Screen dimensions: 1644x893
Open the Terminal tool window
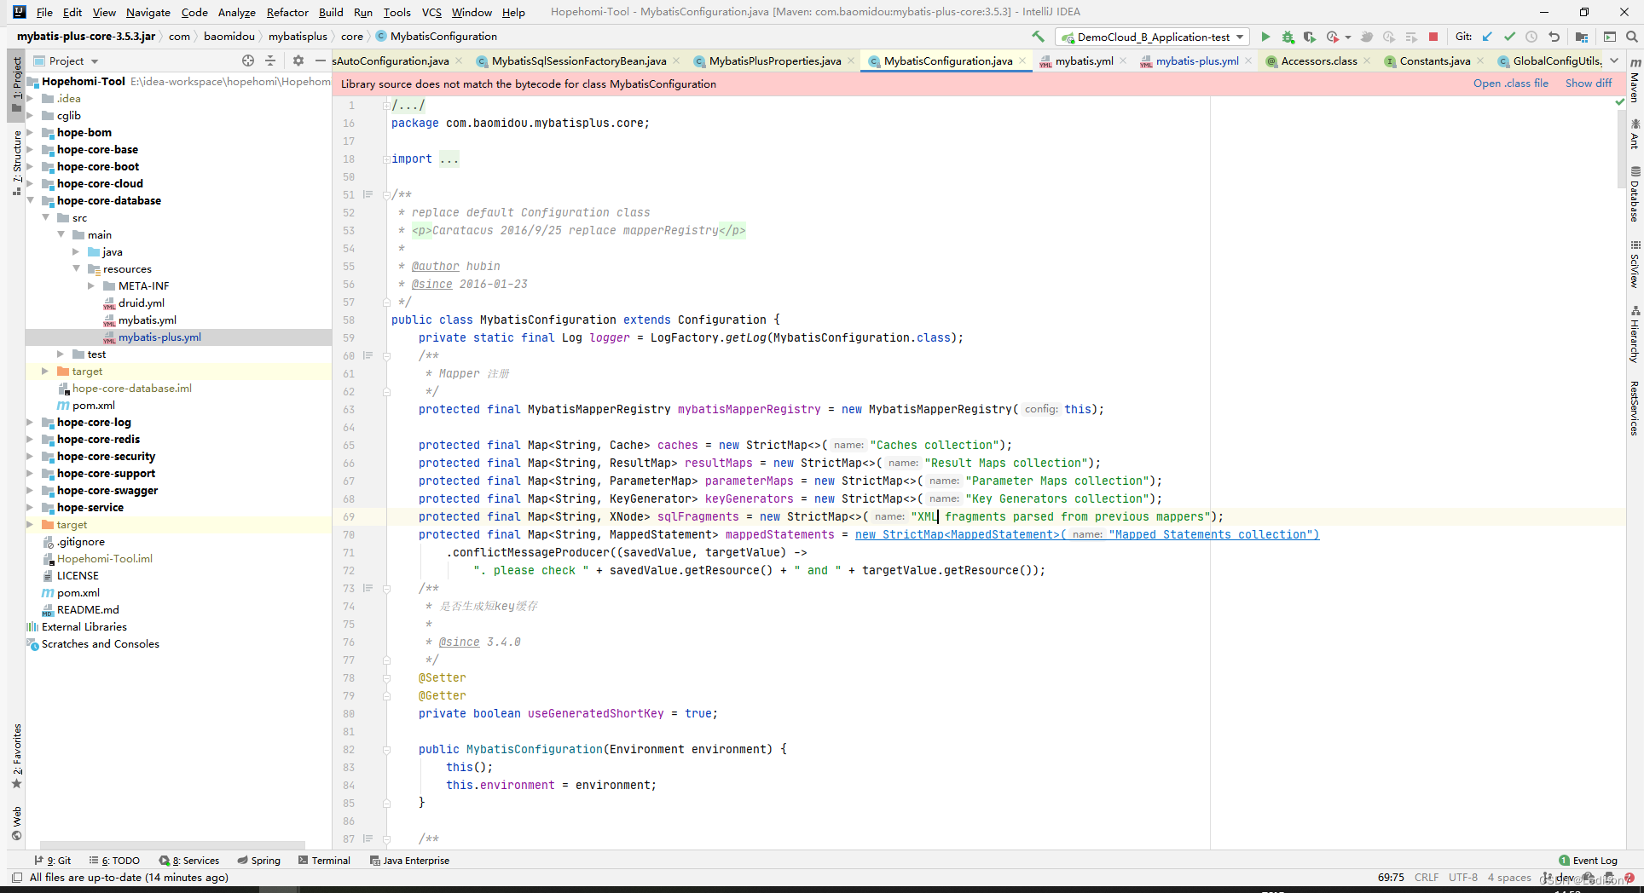(324, 861)
